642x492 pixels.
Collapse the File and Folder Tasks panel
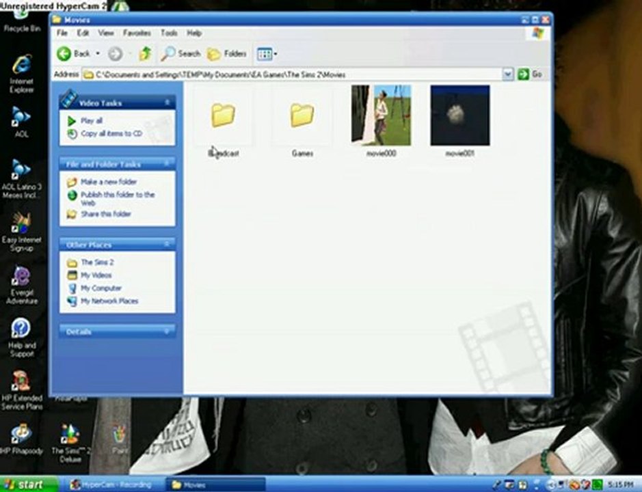(x=167, y=164)
